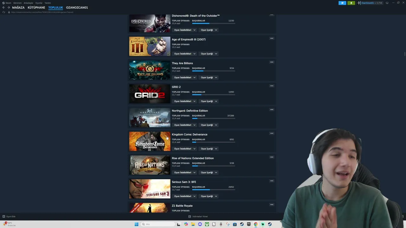Expand Oyun İstatistikleri for Rise of Nations
This screenshot has height=228, width=406.
[185, 173]
